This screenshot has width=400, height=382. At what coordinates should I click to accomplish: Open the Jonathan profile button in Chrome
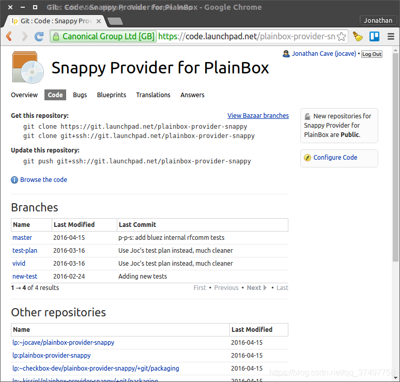point(378,20)
